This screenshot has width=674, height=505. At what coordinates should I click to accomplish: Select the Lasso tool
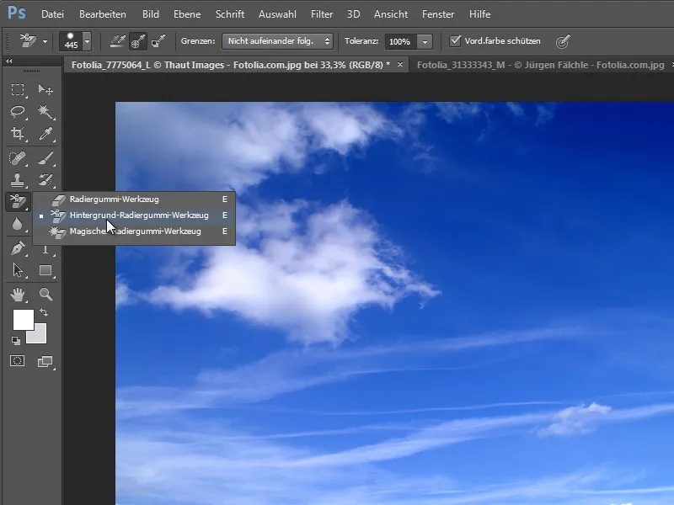click(x=18, y=112)
